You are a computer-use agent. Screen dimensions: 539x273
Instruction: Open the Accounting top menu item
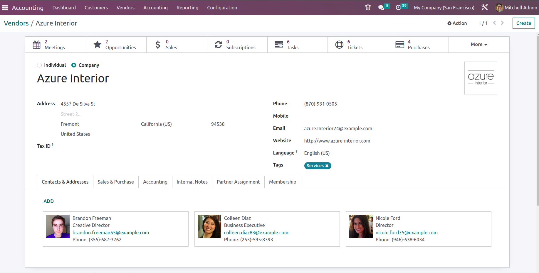(x=155, y=8)
